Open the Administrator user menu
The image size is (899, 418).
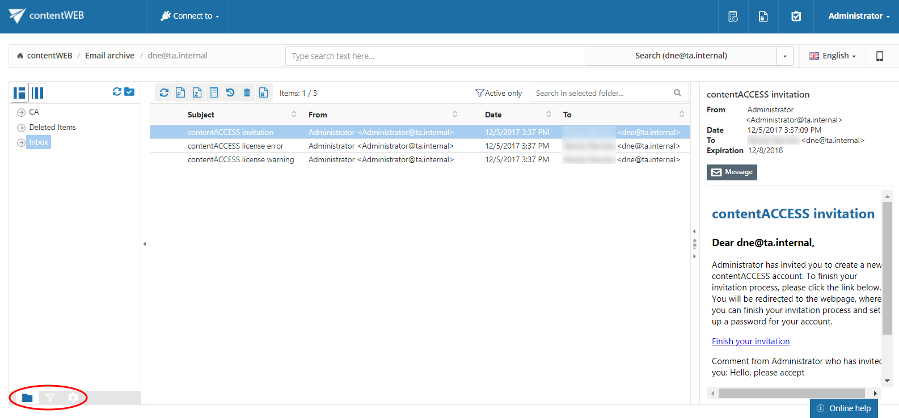coord(859,16)
